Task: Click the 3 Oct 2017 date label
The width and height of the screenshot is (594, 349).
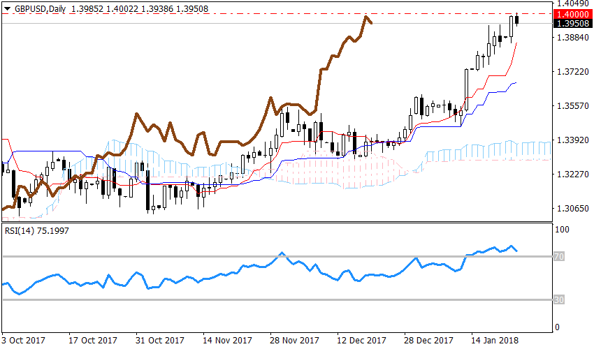Action: coord(24,341)
